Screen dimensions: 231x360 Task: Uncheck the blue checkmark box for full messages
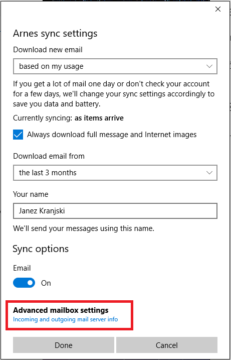(18, 135)
